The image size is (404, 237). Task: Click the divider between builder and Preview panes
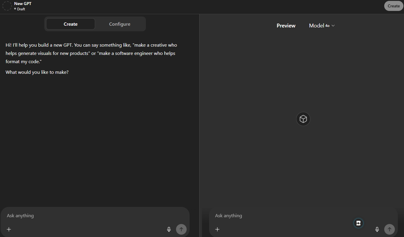coord(199,118)
